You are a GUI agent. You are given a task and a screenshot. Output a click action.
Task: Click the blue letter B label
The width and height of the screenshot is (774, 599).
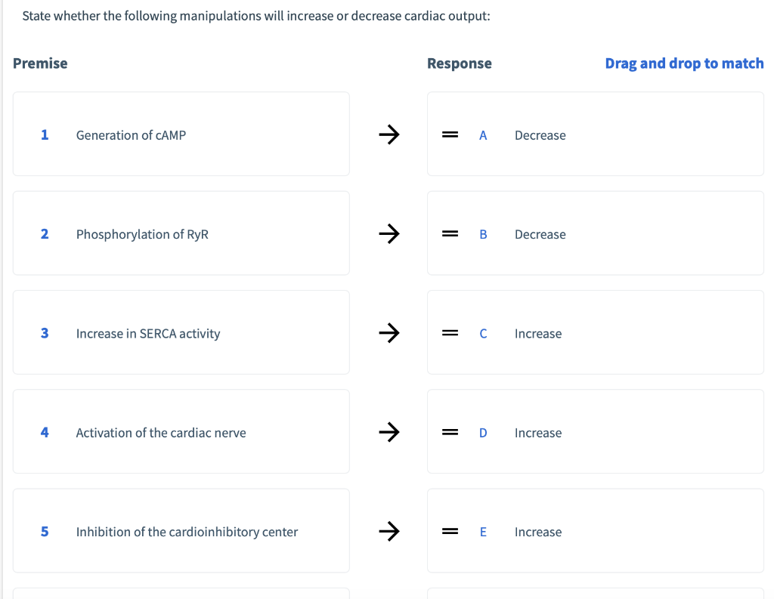coord(483,233)
